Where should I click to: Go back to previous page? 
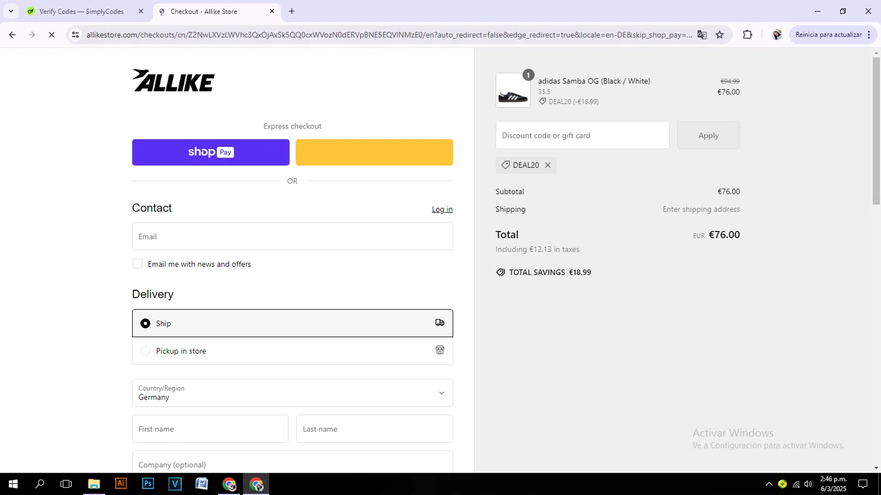coord(12,35)
